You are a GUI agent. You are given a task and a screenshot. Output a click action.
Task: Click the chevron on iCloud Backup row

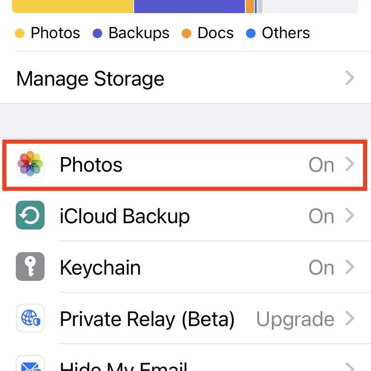pos(350,215)
